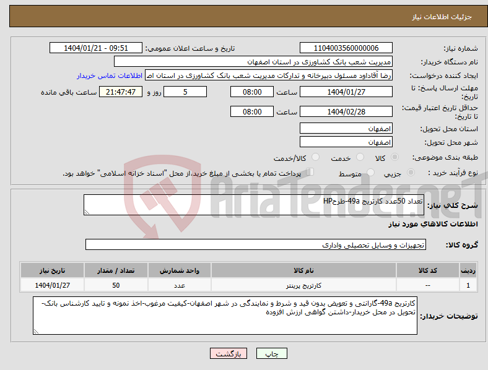The height and width of the screenshot is (370, 488).
Task: Click the buyer notes textarea
Action: coord(225,316)
